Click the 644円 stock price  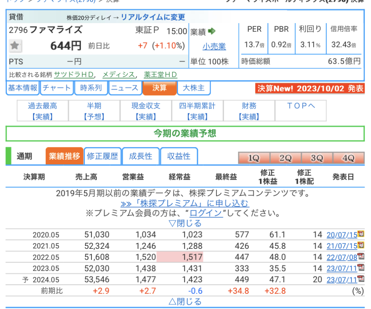66,46
